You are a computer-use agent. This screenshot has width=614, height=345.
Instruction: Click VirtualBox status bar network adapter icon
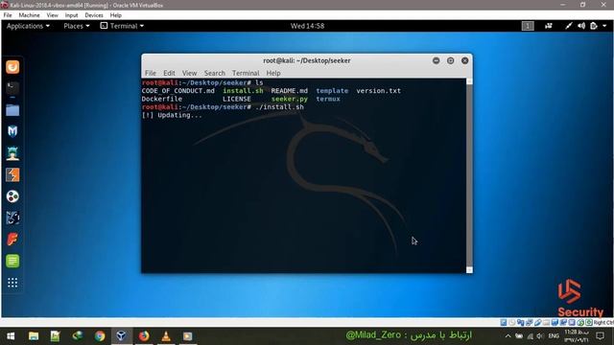pos(529,322)
